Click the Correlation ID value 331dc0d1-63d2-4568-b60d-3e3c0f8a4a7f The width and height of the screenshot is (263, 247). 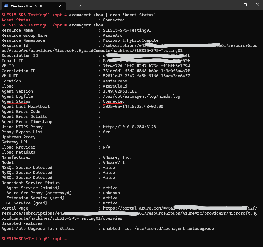pos(146,71)
